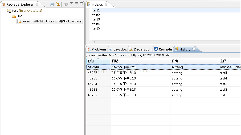Click line test4 in the editor

pyautogui.click(x=96, y=24)
